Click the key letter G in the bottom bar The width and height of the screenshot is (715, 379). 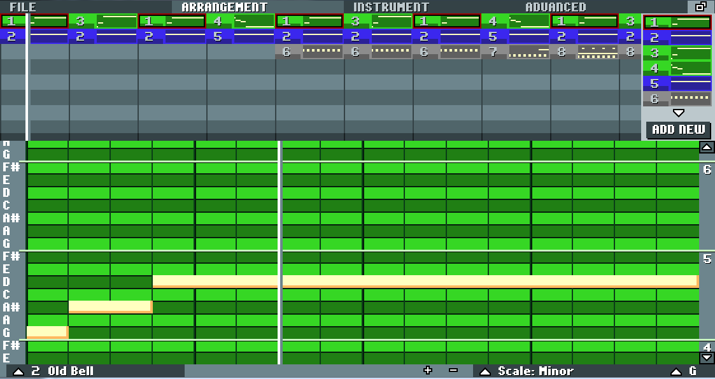click(x=693, y=371)
